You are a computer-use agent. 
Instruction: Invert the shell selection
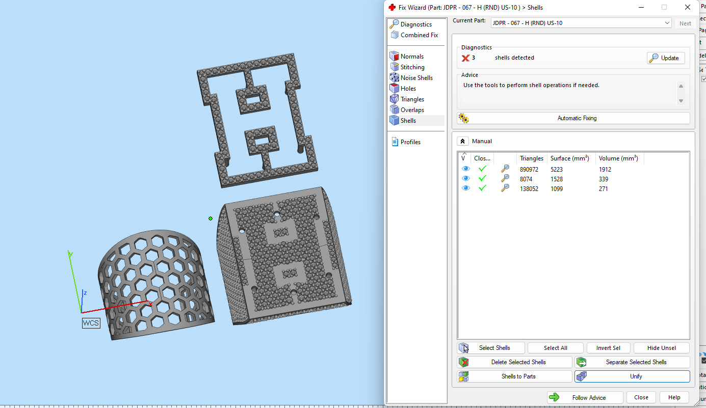[x=608, y=348]
